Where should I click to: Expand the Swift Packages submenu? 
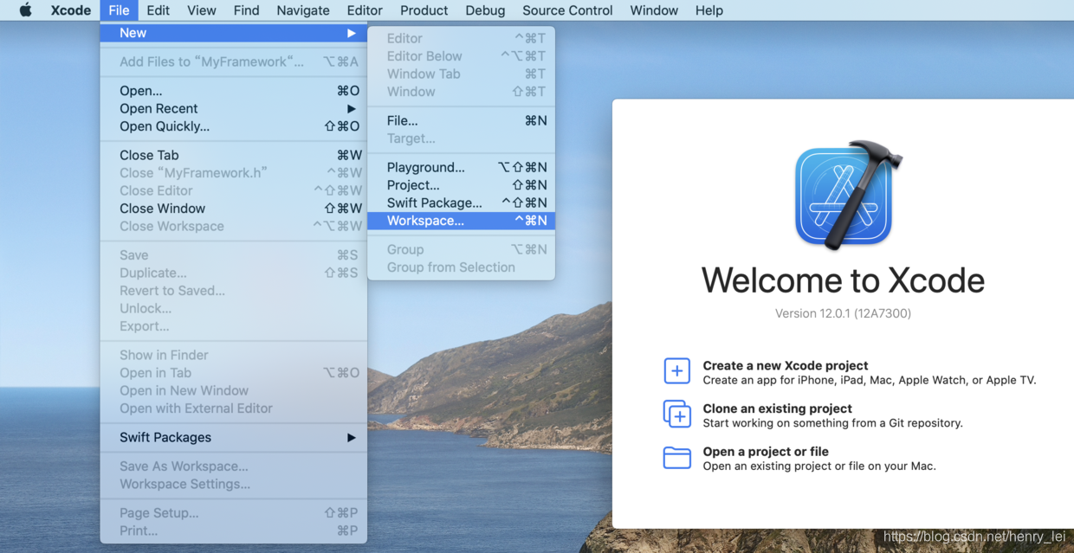[233, 437]
